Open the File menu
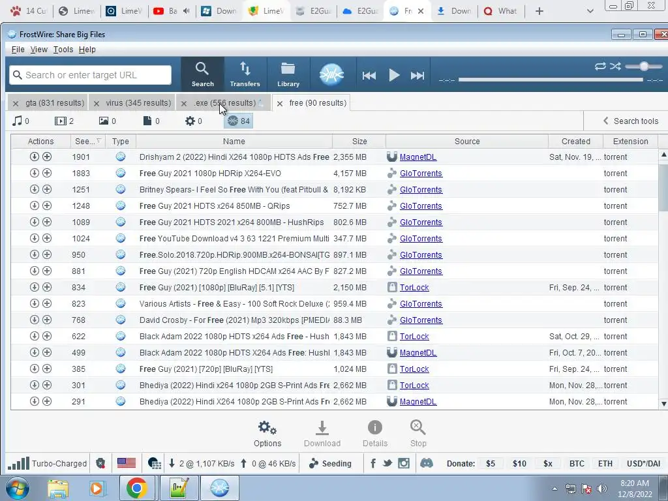The width and height of the screenshot is (668, 501). pos(18,50)
